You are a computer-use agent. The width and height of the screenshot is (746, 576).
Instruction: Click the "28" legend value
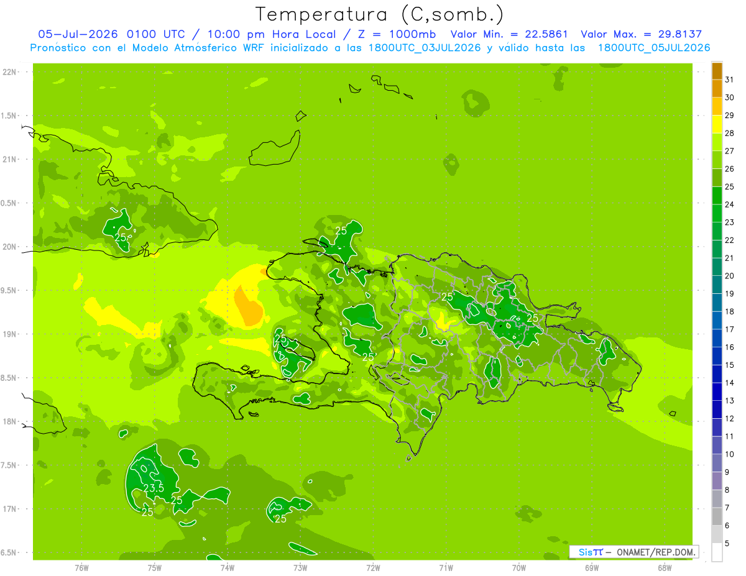point(730,133)
